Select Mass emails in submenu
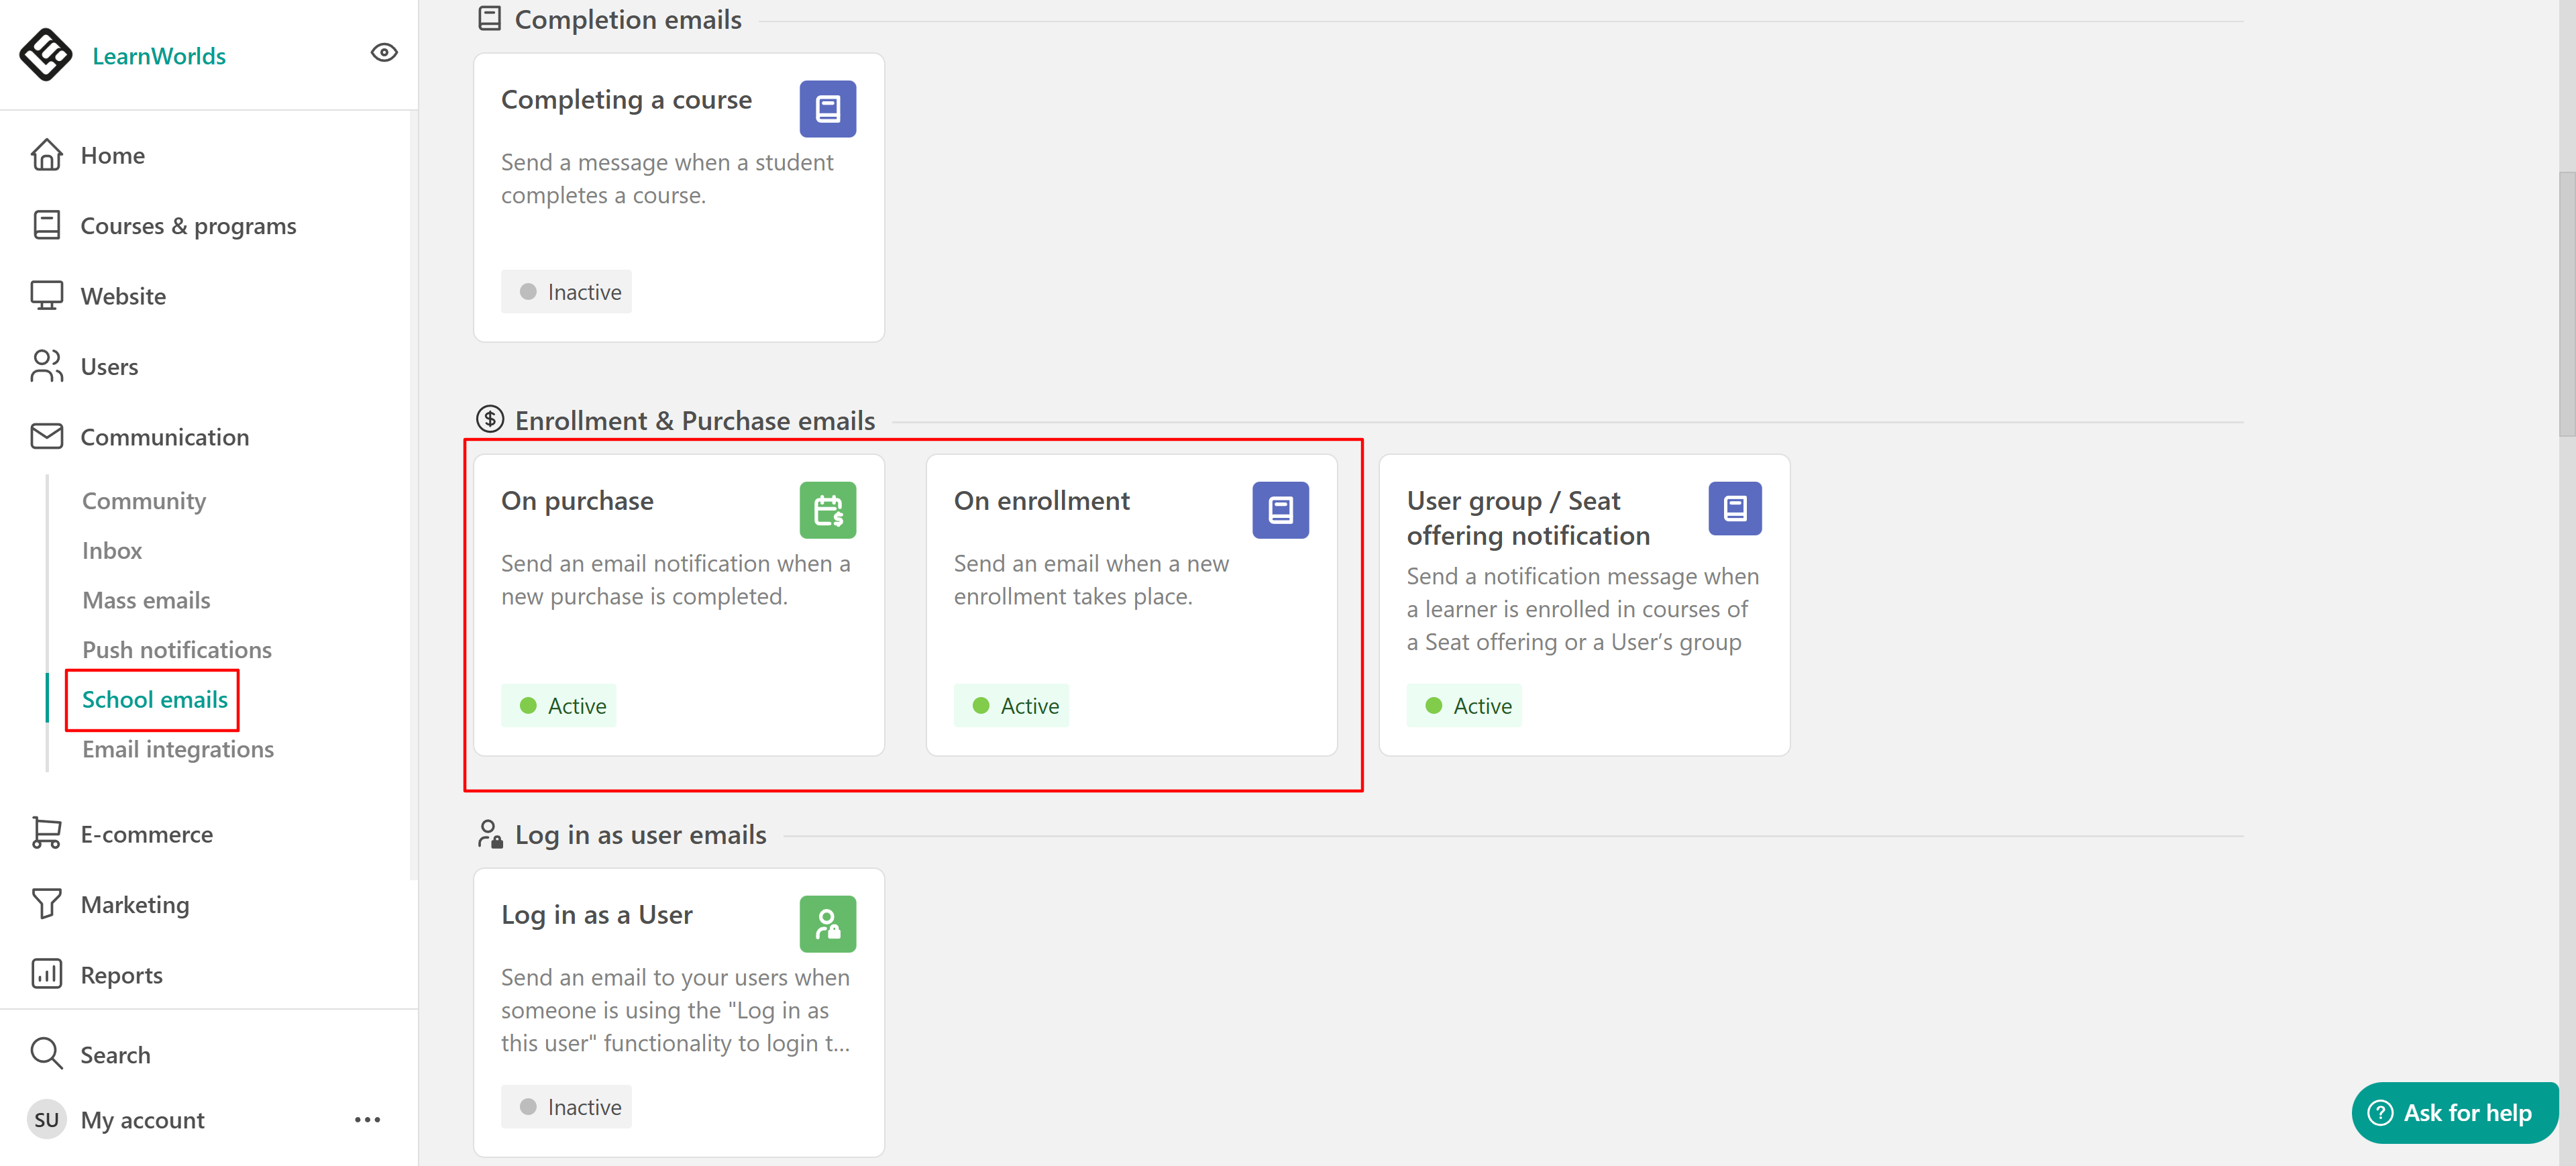The image size is (2576, 1166). click(146, 600)
